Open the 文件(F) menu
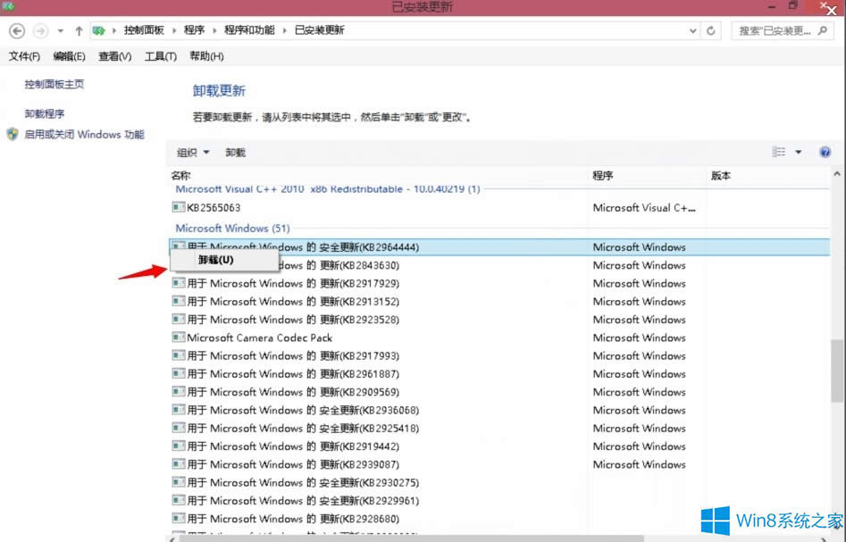 click(x=24, y=56)
